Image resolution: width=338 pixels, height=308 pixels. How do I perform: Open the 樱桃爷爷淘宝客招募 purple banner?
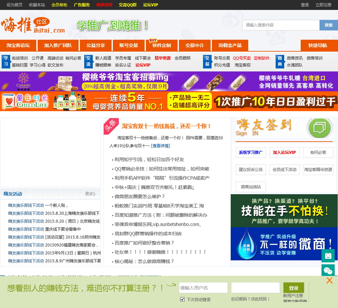point(169,81)
